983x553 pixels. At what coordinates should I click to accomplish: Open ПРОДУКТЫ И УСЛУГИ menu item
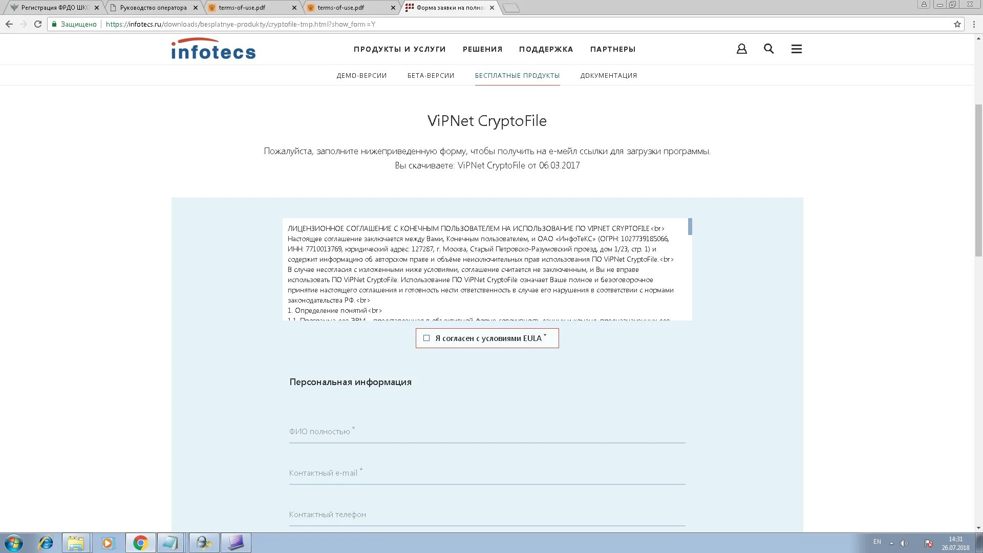pyautogui.click(x=400, y=49)
